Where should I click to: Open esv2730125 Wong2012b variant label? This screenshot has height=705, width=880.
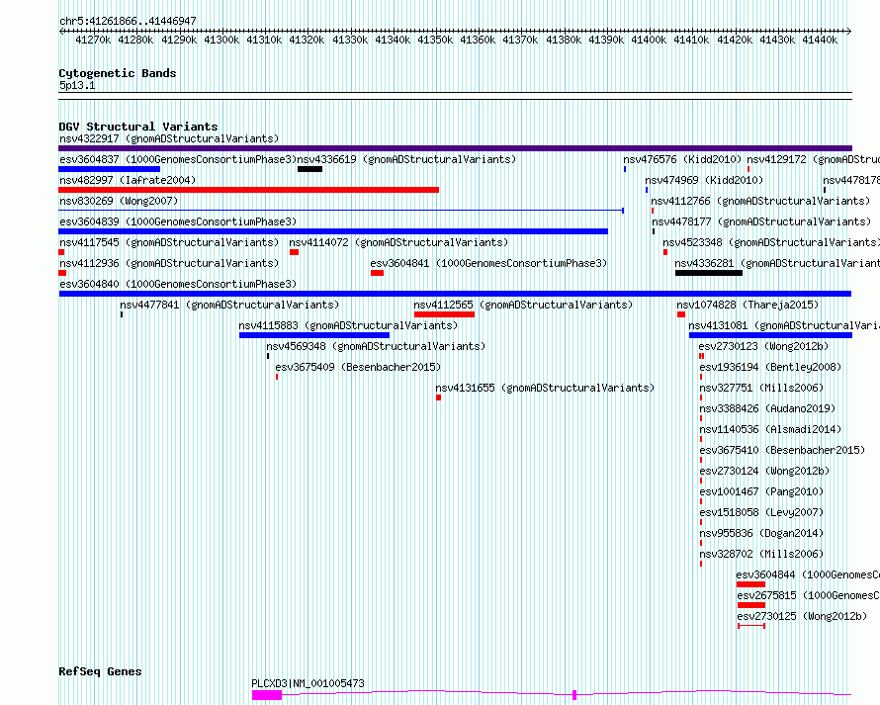(803, 616)
